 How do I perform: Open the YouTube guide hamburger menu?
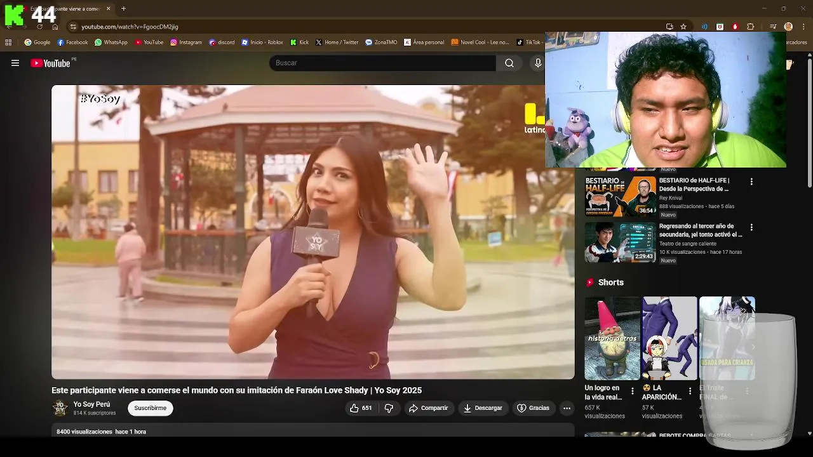(x=15, y=63)
